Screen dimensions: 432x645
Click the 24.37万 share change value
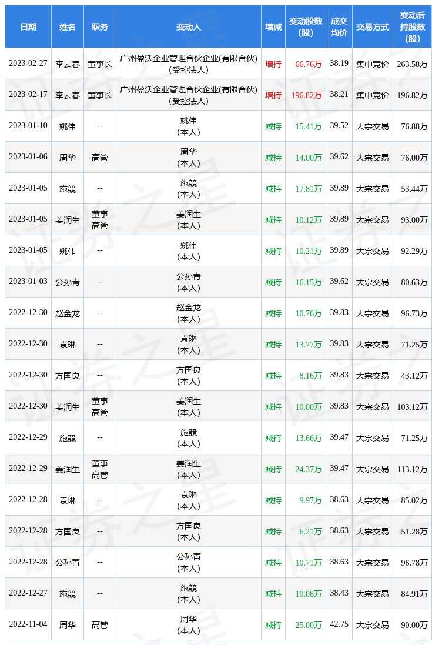coord(309,469)
